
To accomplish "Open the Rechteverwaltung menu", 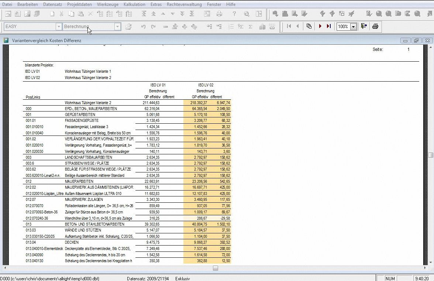I will (x=184, y=4).
